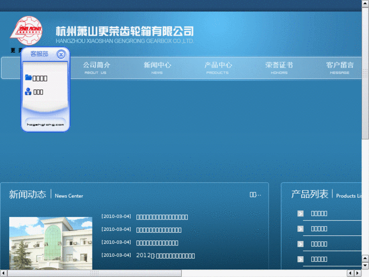Viewport: 369px width, 277px height.
Task: Click the 客服部 panel title
Action: [39, 54]
